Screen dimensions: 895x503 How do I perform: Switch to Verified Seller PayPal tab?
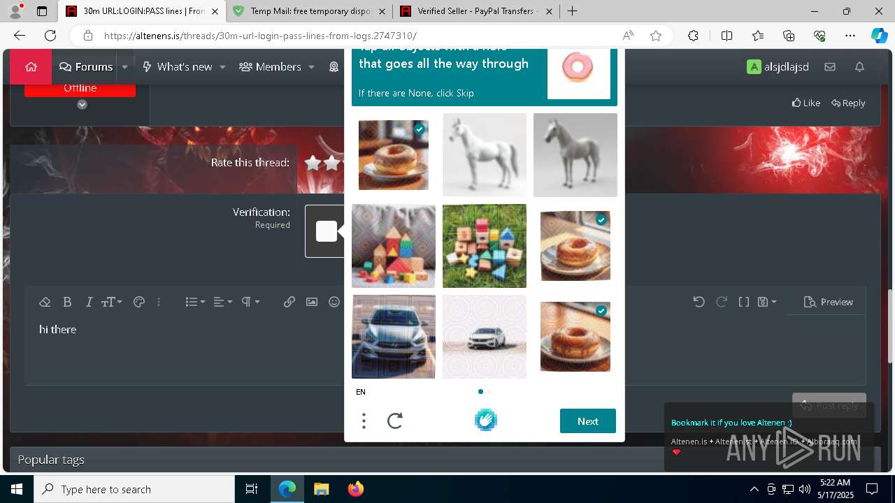pyautogui.click(x=478, y=11)
